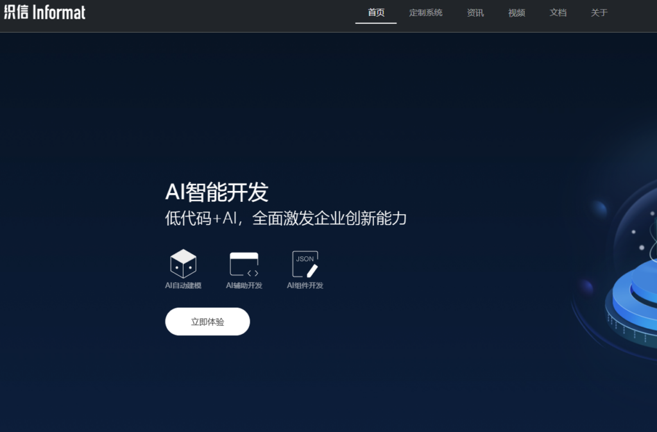The width and height of the screenshot is (657, 432).
Task: Open the 定制系统 page
Action: 425,12
